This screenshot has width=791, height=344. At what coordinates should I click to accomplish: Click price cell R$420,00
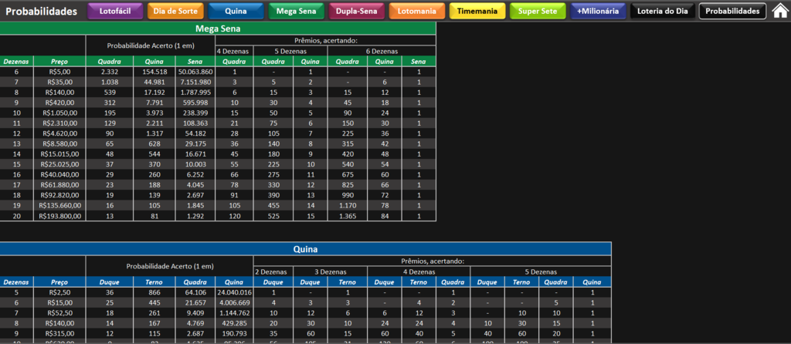(60, 103)
